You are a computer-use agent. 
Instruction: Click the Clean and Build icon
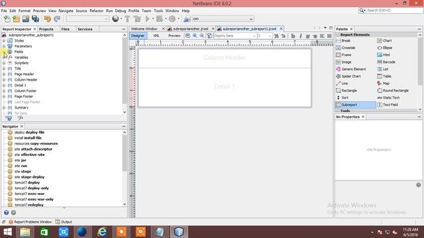(137, 19)
